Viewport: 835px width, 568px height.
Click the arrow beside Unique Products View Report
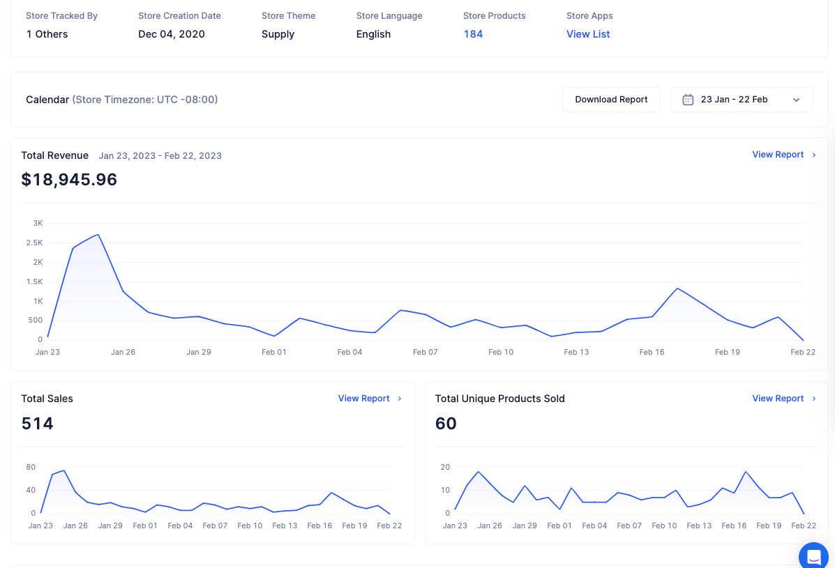[x=813, y=399]
